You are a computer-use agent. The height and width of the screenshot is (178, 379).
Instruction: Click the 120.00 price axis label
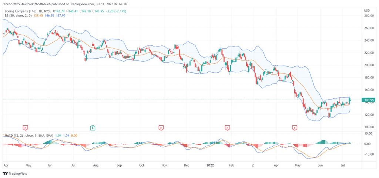point(368,115)
